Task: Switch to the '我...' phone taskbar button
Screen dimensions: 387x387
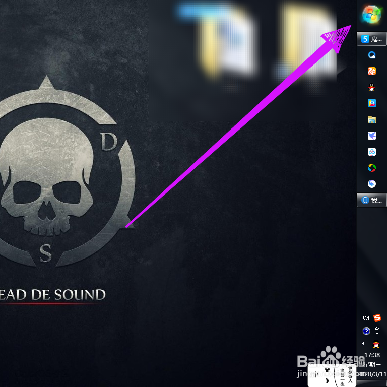Action: click(372, 200)
